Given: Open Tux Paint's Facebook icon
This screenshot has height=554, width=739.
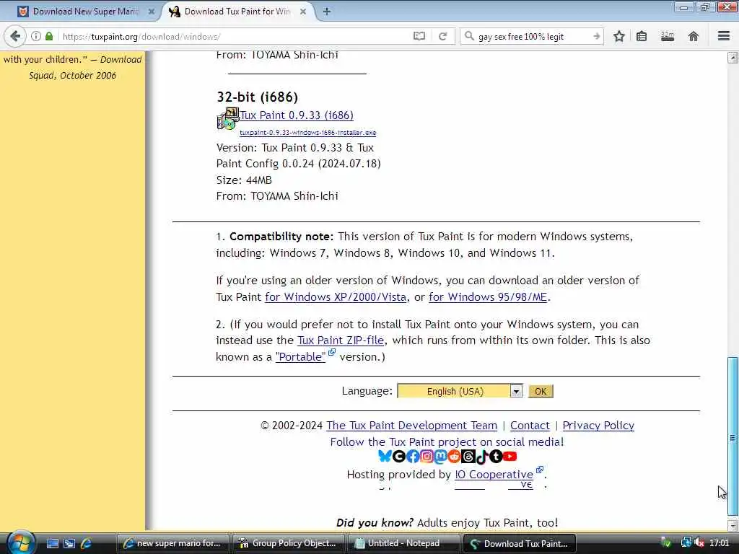Looking at the screenshot, I should tap(412, 456).
